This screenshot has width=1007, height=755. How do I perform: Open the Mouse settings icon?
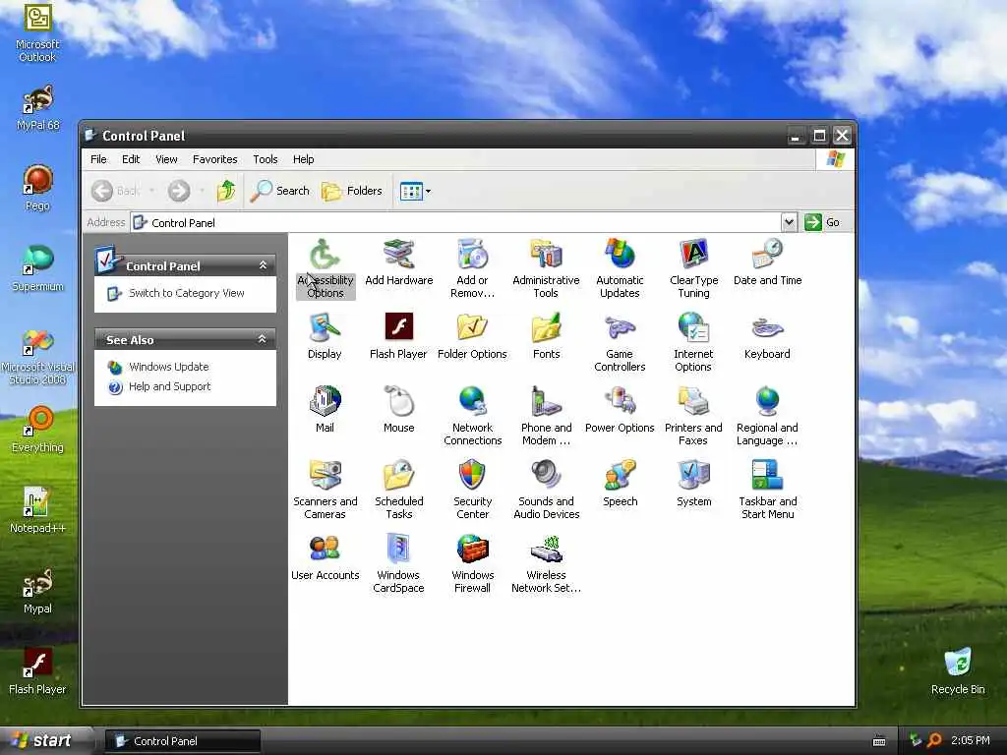(x=399, y=410)
